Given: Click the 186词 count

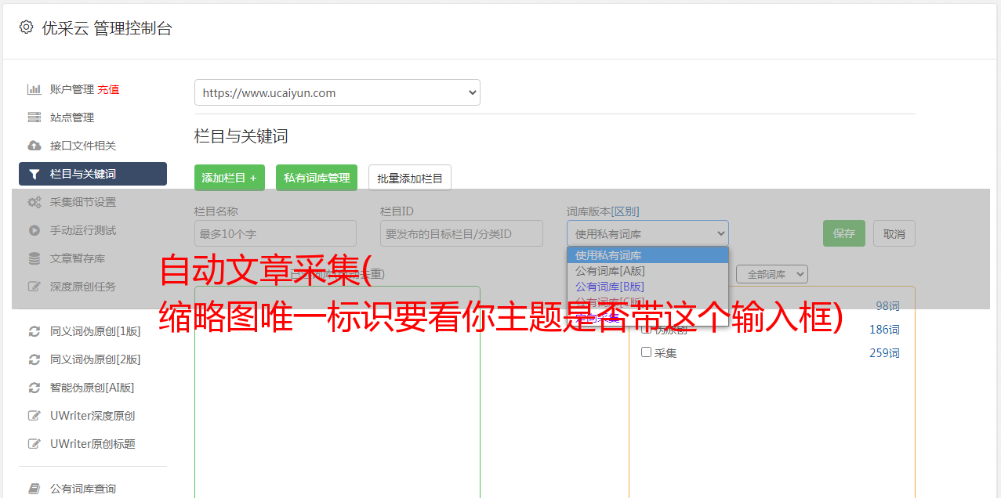Looking at the screenshot, I should (x=884, y=330).
